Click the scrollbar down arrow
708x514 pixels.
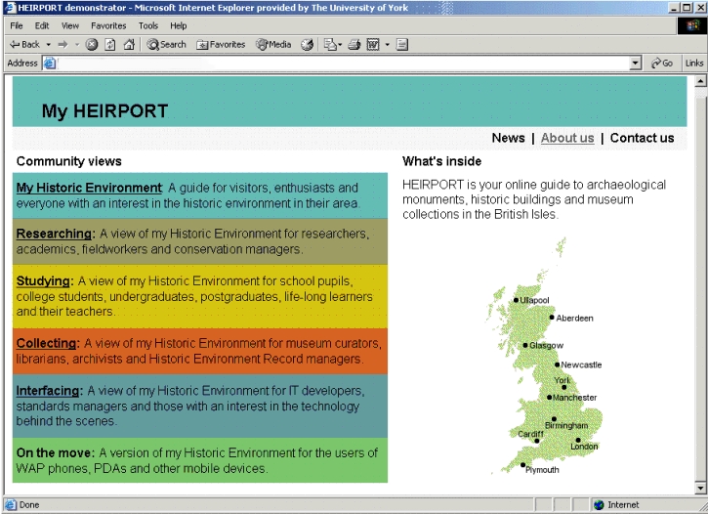tap(700, 488)
